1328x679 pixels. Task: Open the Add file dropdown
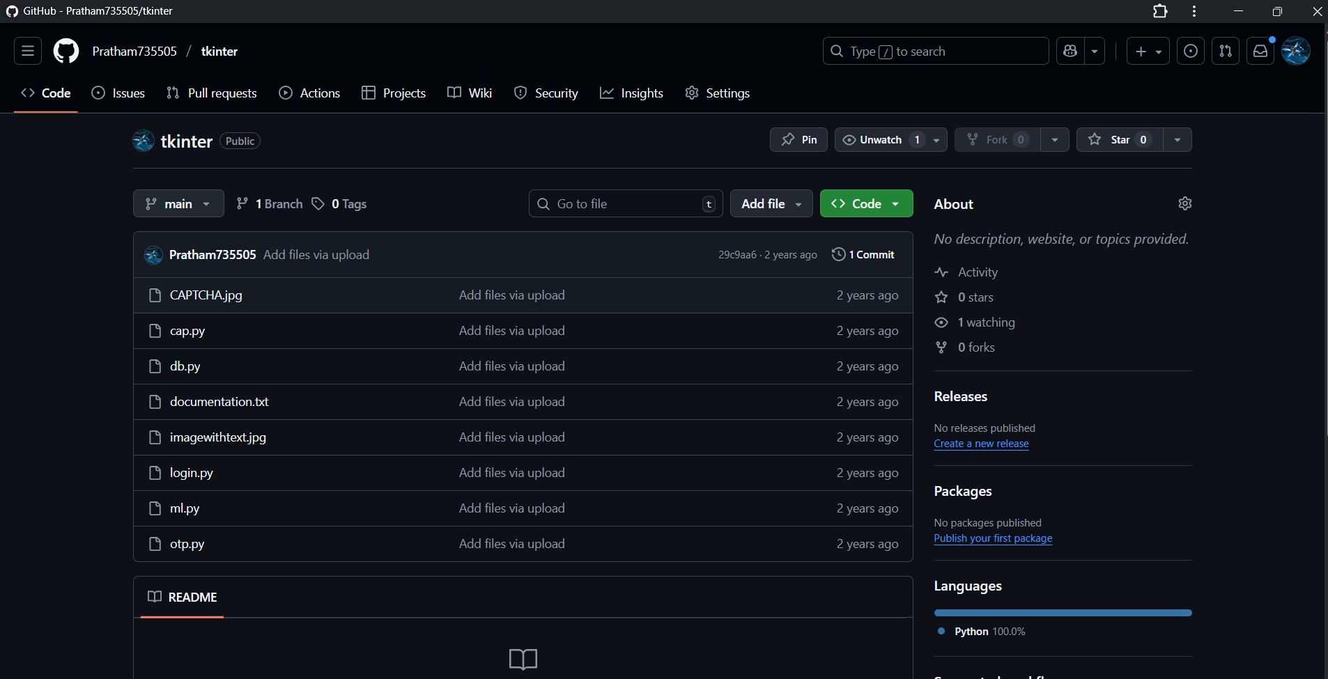tap(771, 204)
